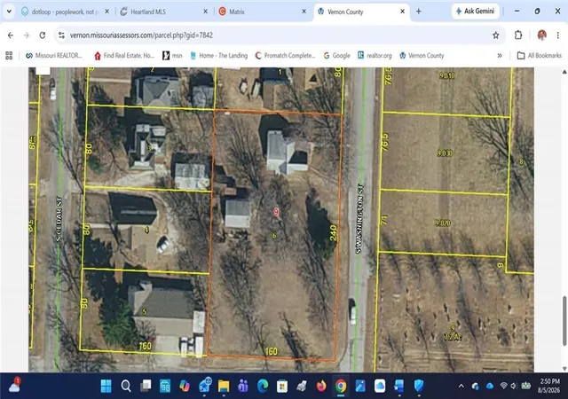568x399 pixels.
Task: Click the 7.2 Ac parcel label
Action: coord(453,337)
